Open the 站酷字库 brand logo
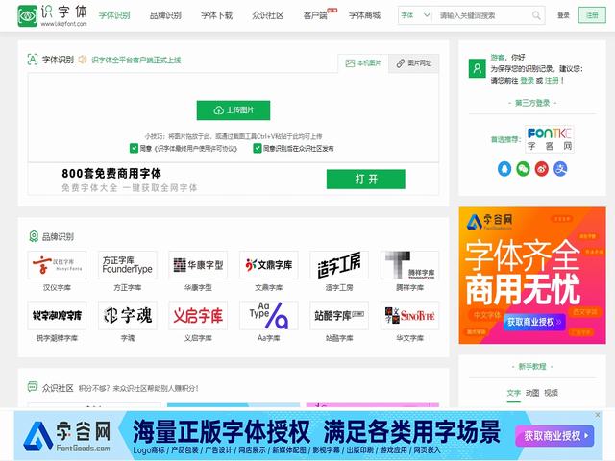615x461 pixels. coord(339,315)
